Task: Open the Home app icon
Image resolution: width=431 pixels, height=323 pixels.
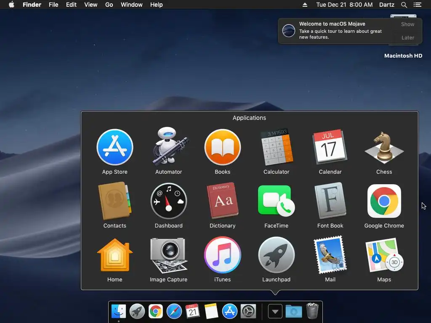Action: (114, 255)
